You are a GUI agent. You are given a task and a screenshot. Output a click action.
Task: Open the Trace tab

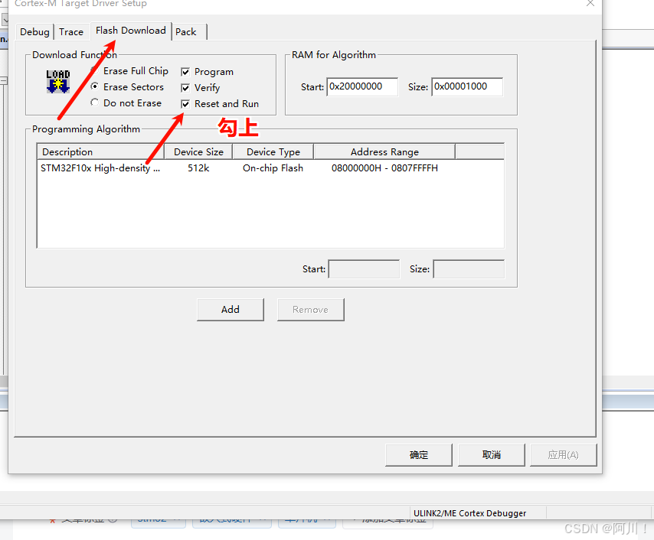(x=71, y=31)
